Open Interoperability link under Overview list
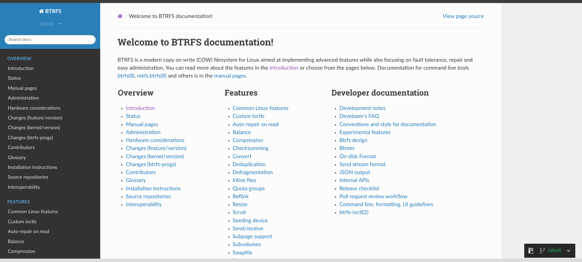Viewport: 582px width, 262px height. [x=144, y=205]
